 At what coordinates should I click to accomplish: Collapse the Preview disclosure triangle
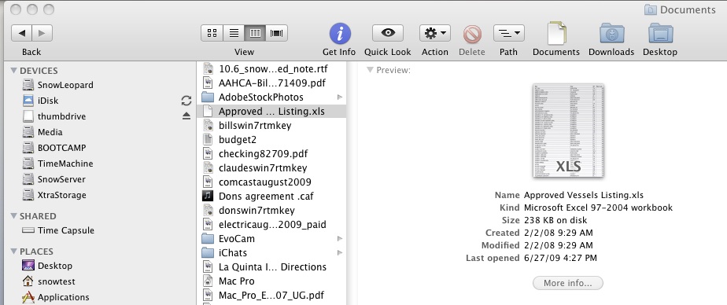coord(370,70)
